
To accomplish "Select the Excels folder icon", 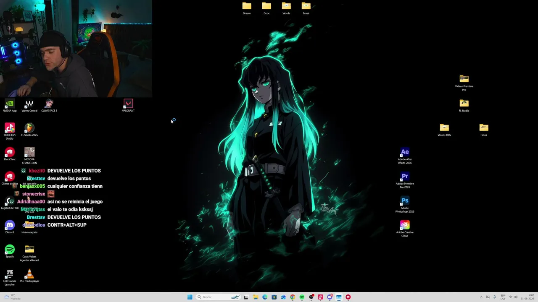I will (306, 8).
